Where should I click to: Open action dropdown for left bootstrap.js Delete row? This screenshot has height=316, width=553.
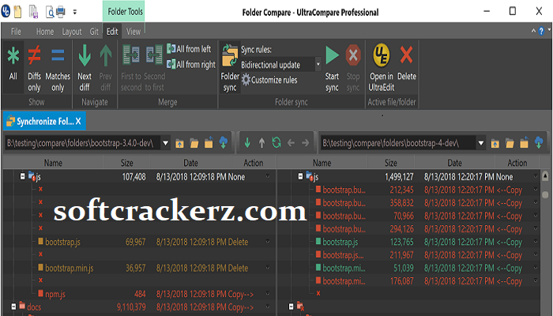(x=268, y=242)
